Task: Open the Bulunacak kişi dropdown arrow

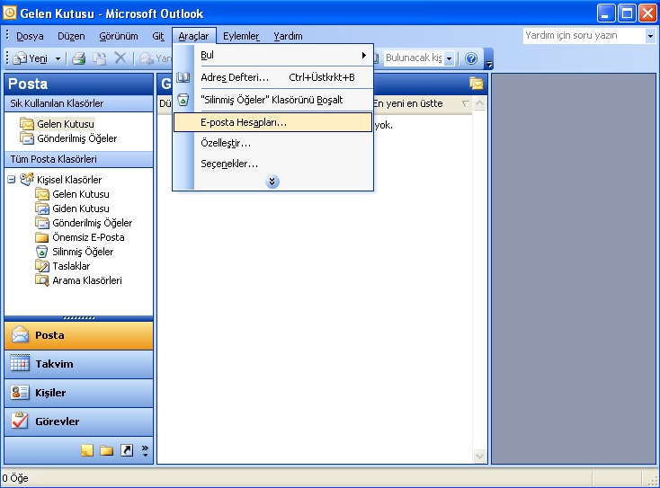Action: 449,58
